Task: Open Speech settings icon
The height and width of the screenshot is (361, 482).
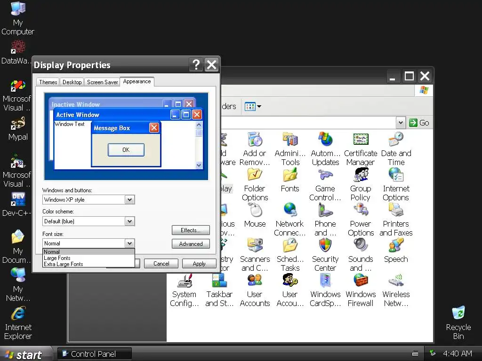Action: tap(396, 251)
